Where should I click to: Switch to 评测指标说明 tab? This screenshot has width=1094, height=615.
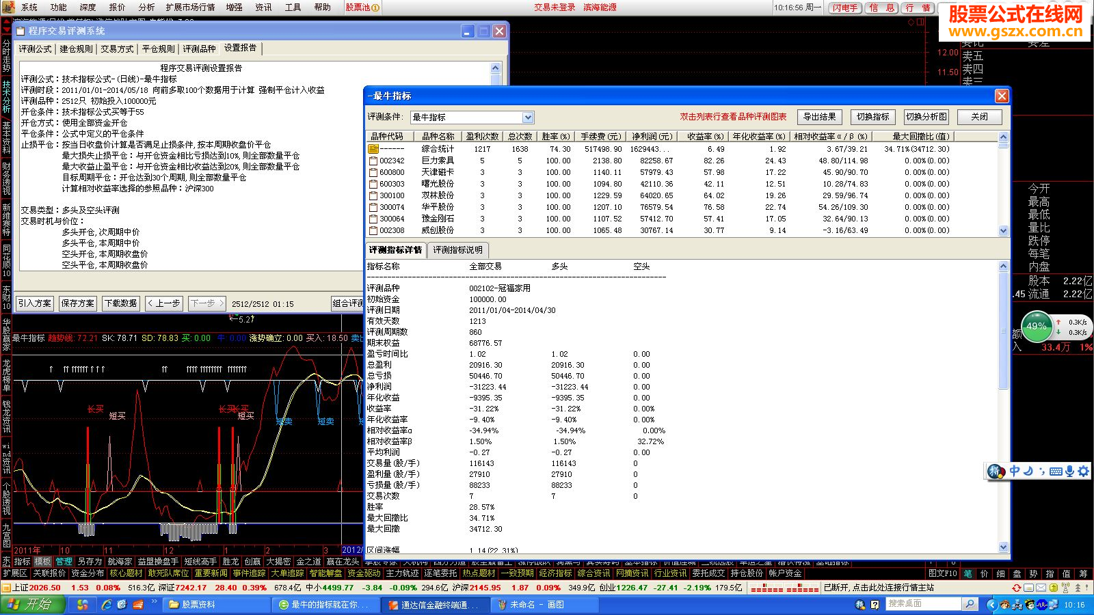coord(457,250)
